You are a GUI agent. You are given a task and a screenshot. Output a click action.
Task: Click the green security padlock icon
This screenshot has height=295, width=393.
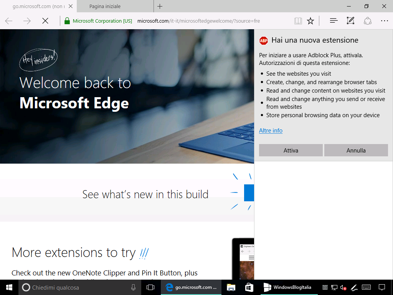tap(67, 21)
